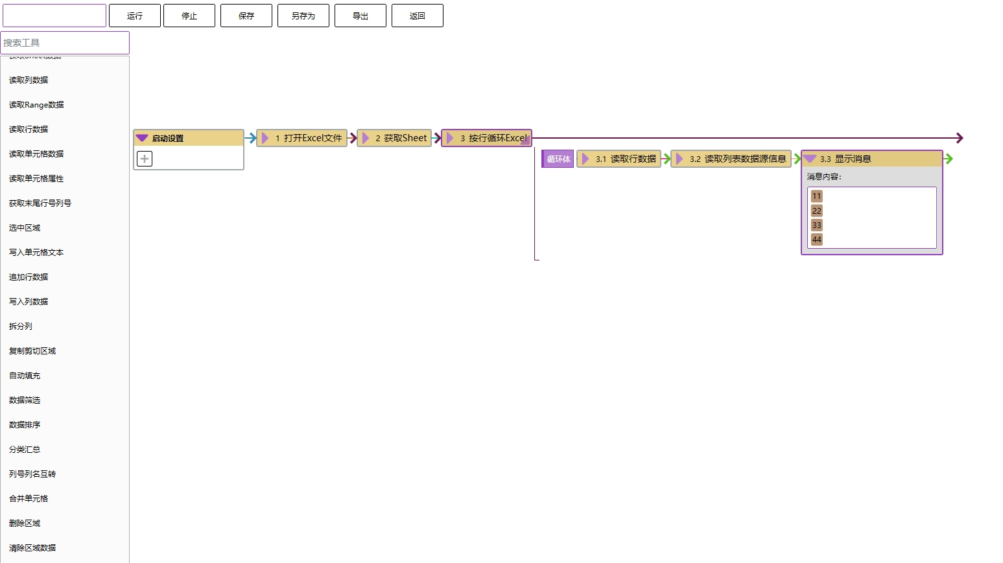Screen dimensions: 1003x563
Task: Click the 另存为 button
Action: [303, 16]
